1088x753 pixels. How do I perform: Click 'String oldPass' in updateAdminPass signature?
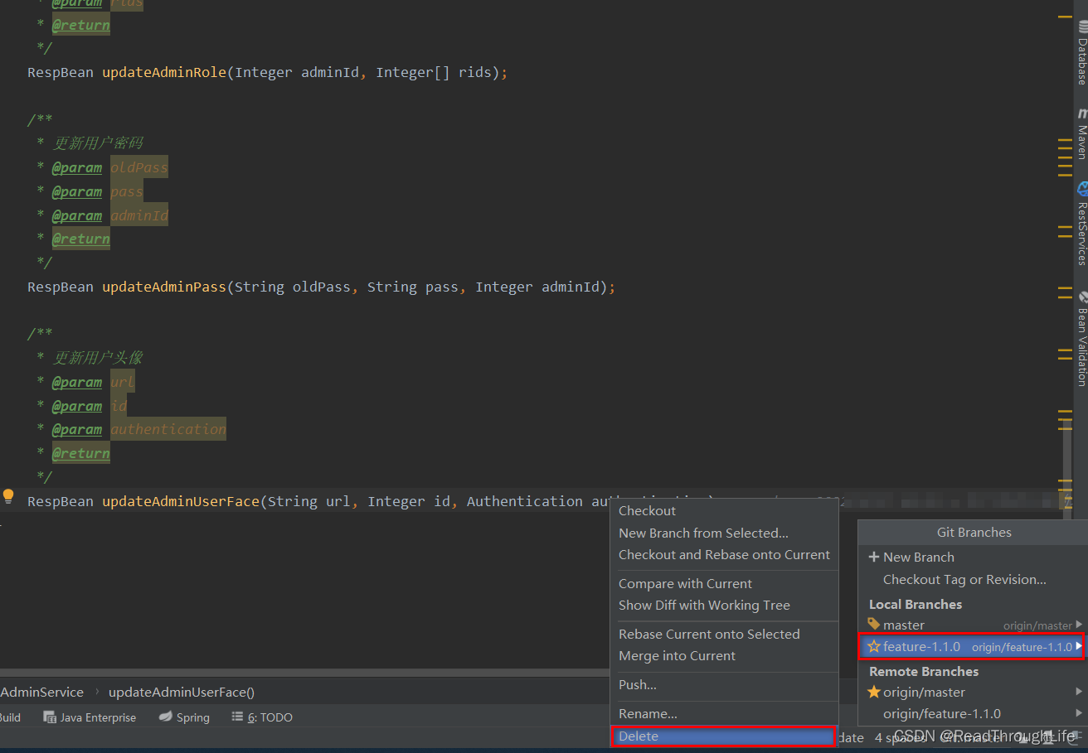coord(293,287)
